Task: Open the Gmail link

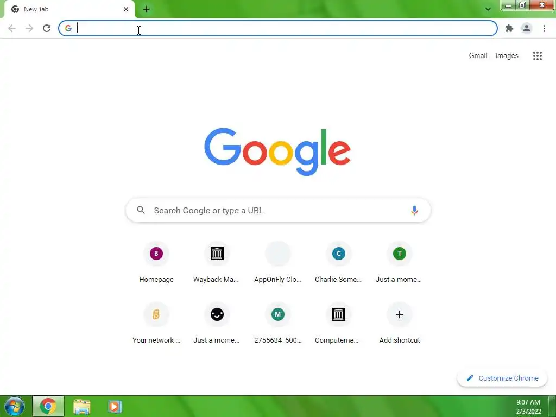Action: 478,56
